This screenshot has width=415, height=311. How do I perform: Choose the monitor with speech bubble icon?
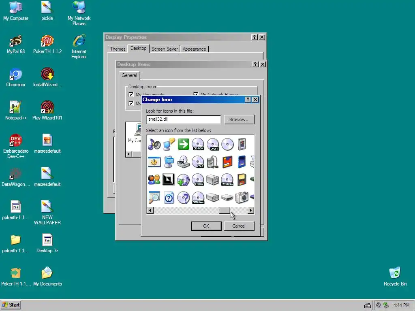(169, 145)
